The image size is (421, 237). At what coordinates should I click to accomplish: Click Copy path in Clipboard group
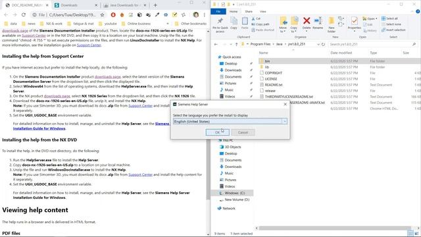pos(260,24)
